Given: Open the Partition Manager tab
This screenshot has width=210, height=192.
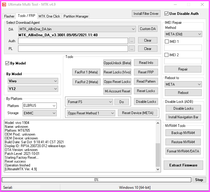Looking at the screenshot, I should pos(76,16).
